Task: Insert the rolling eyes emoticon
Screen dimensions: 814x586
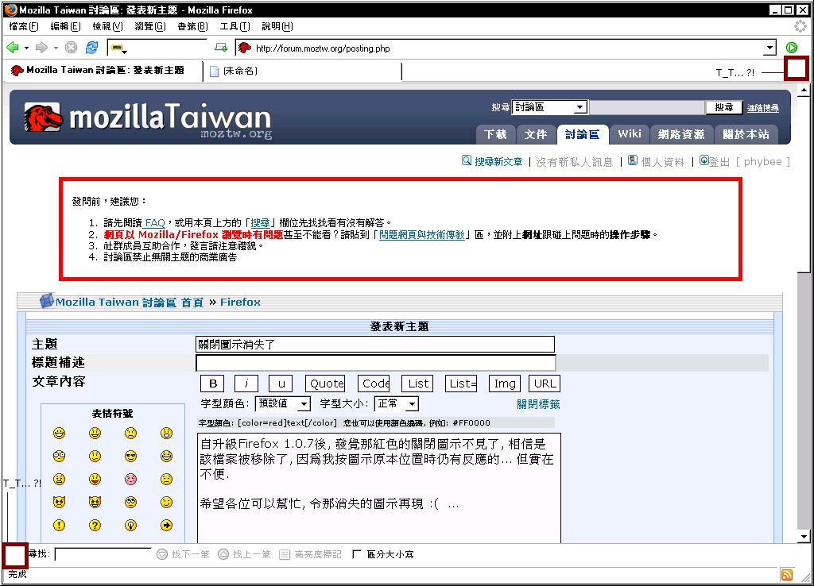Action: (131, 503)
